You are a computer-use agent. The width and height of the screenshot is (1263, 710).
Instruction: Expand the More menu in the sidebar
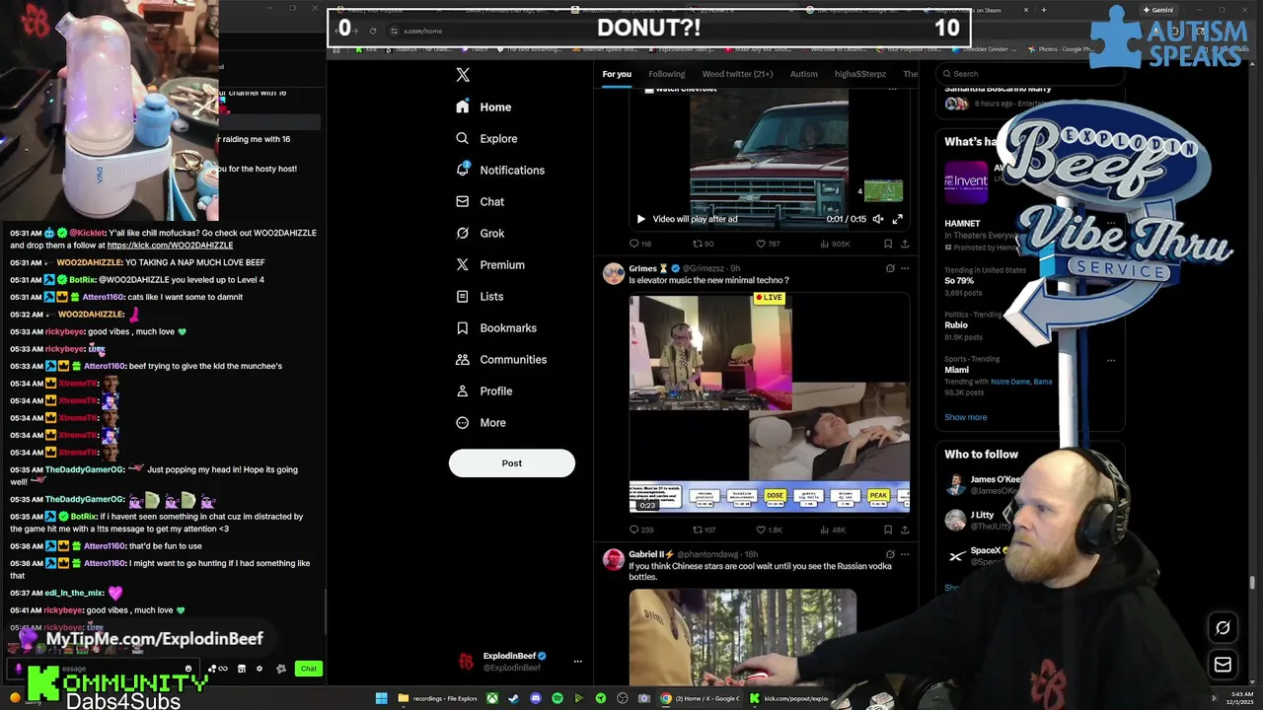[x=481, y=422]
